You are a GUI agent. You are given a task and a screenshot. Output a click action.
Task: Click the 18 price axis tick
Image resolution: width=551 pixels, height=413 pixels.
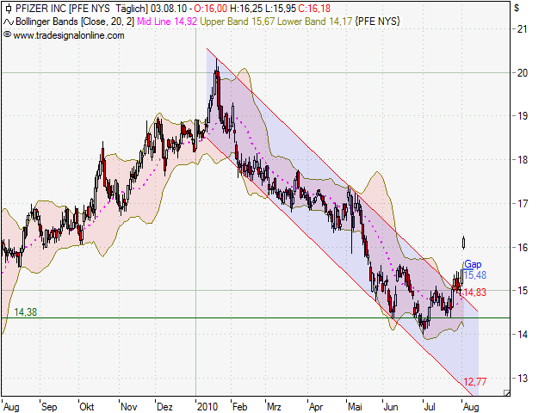point(523,160)
